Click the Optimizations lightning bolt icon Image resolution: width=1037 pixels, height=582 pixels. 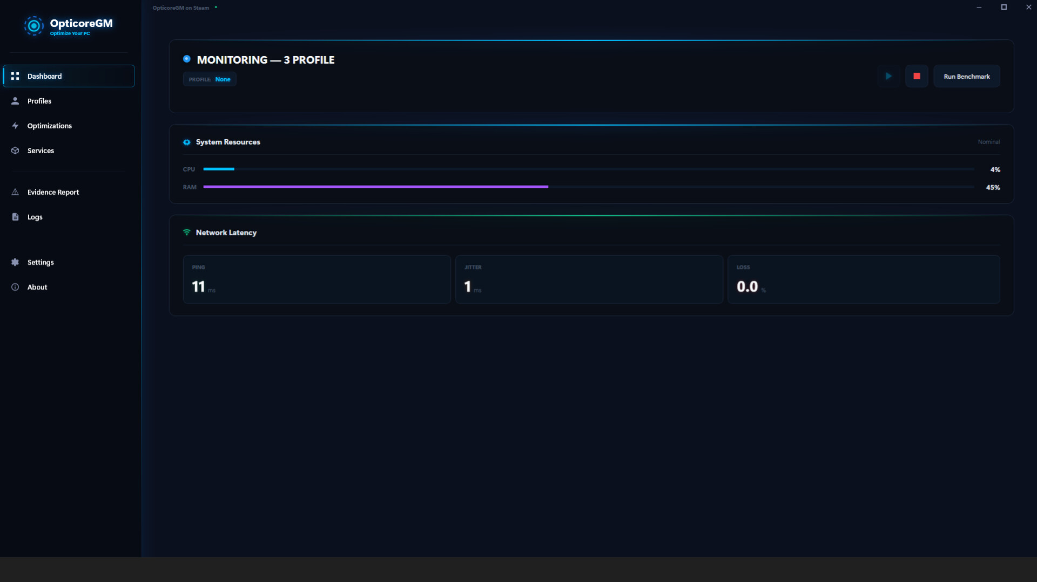coord(15,125)
